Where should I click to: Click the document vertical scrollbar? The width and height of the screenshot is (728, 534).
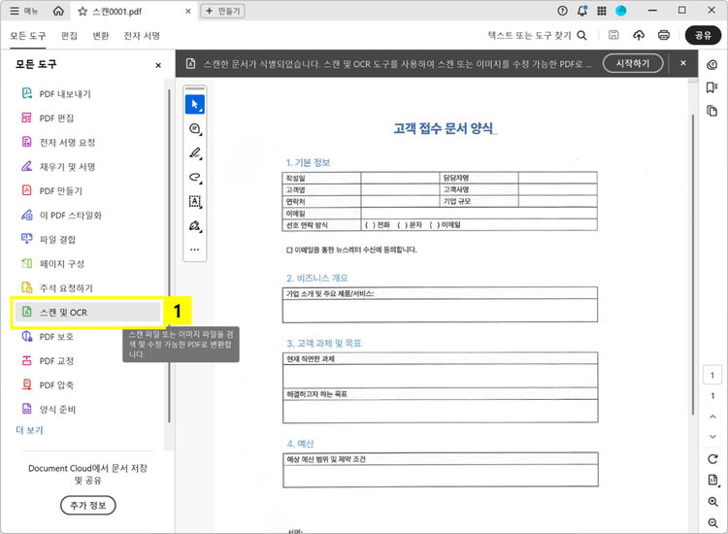pyautogui.click(x=693, y=265)
